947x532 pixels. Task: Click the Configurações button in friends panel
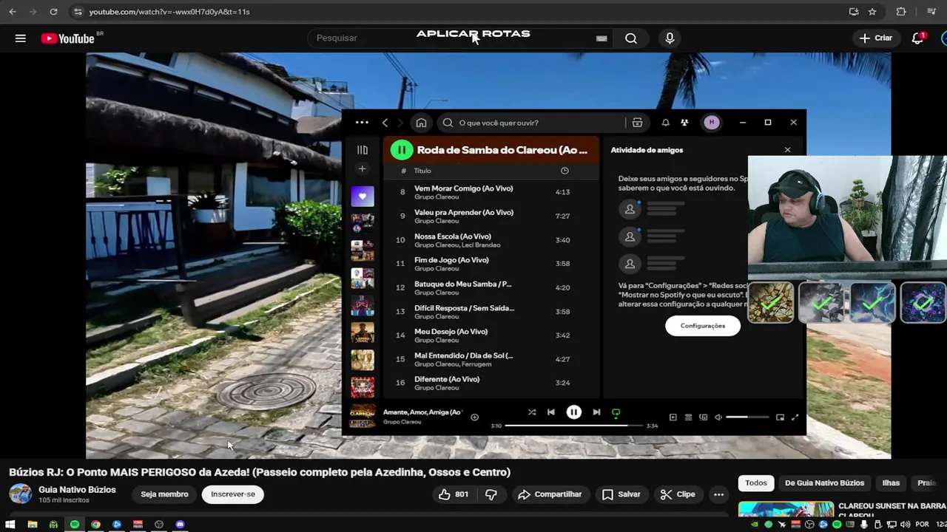click(703, 326)
